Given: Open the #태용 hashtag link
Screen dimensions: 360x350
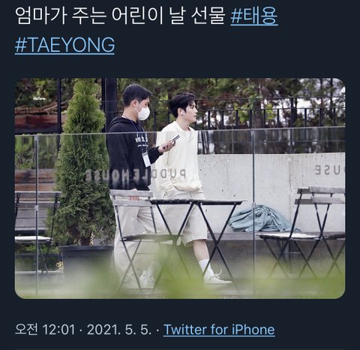Looking at the screenshot, I should pos(254,16).
